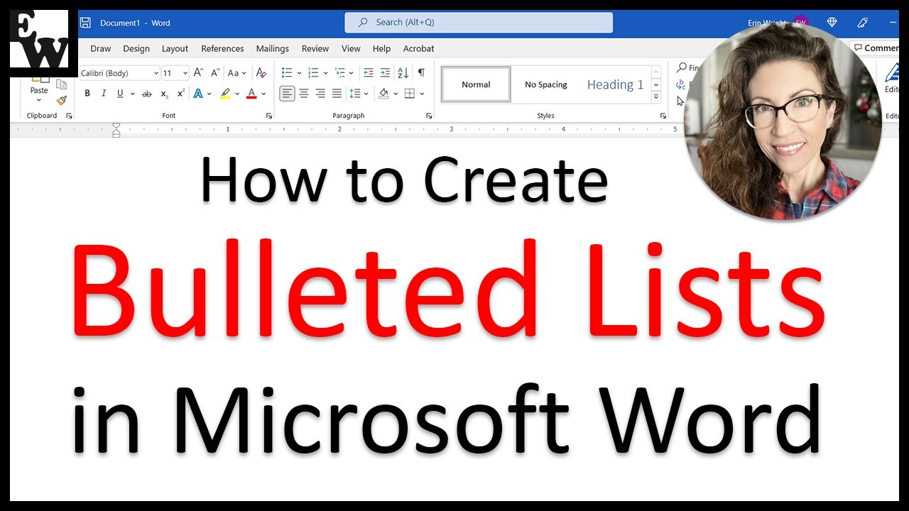Expand the Bullets library dropdown arrow
The width and height of the screenshot is (909, 511).
tap(299, 73)
